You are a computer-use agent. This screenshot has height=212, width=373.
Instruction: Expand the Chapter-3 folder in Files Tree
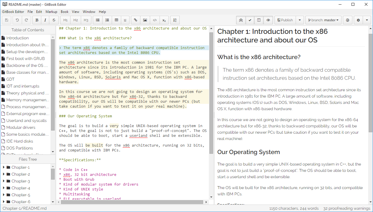coord(3,181)
